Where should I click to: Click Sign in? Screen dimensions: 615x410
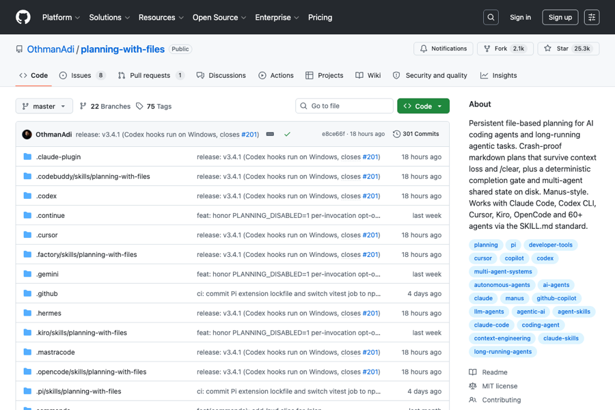pyautogui.click(x=520, y=17)
